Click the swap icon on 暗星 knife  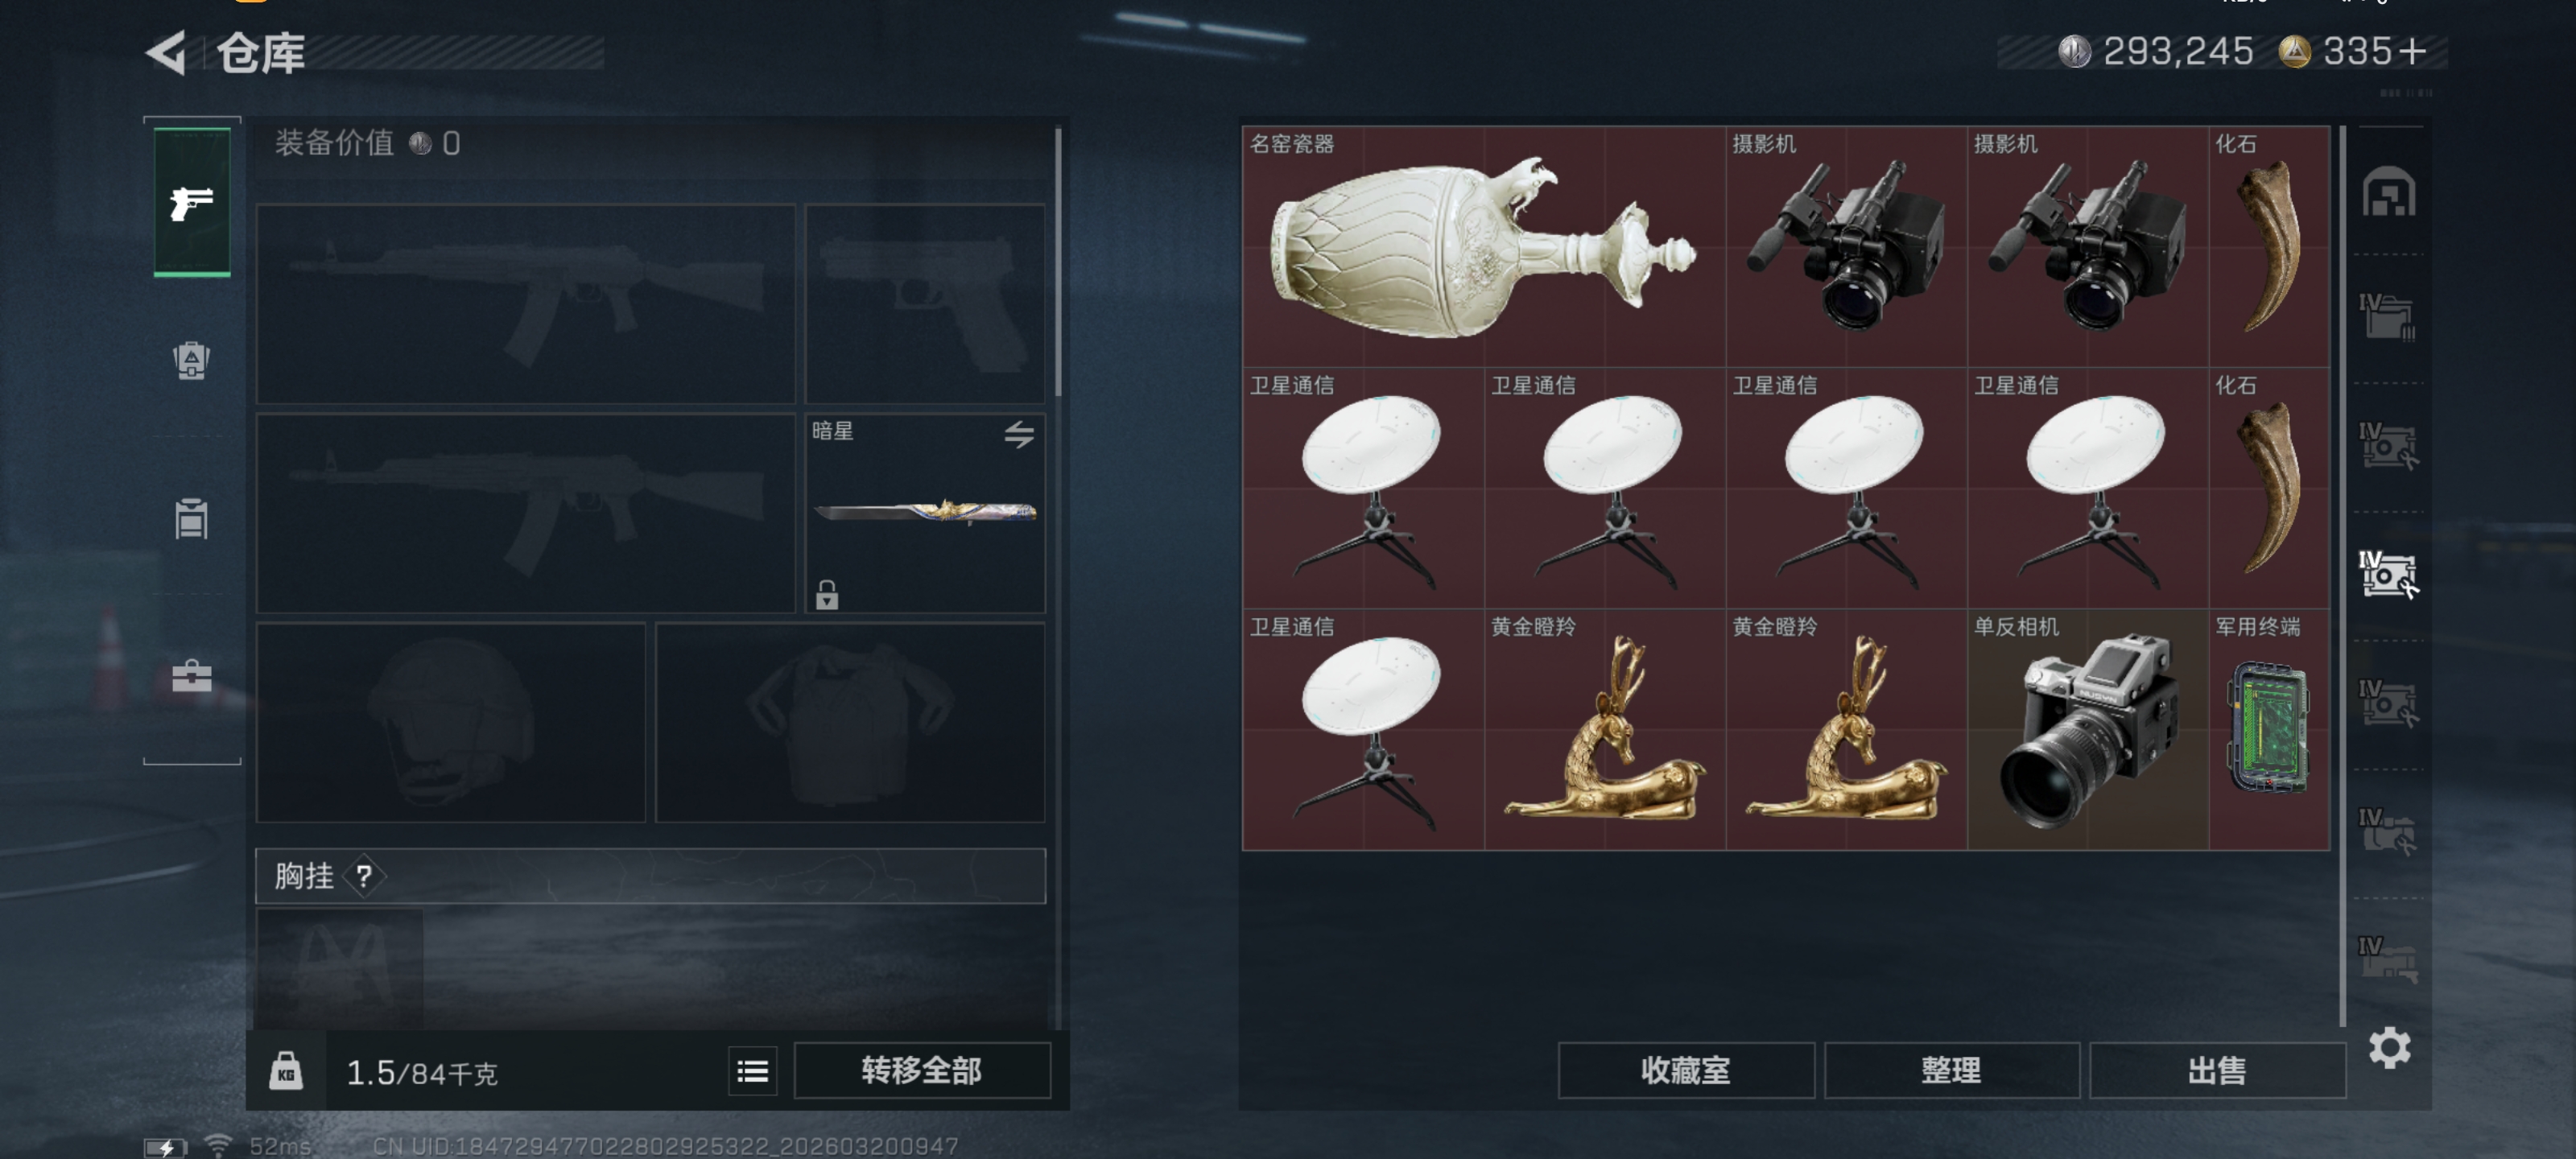(x=1019, y=434)
